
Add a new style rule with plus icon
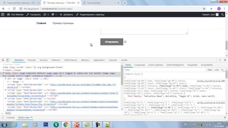[222, 70]
